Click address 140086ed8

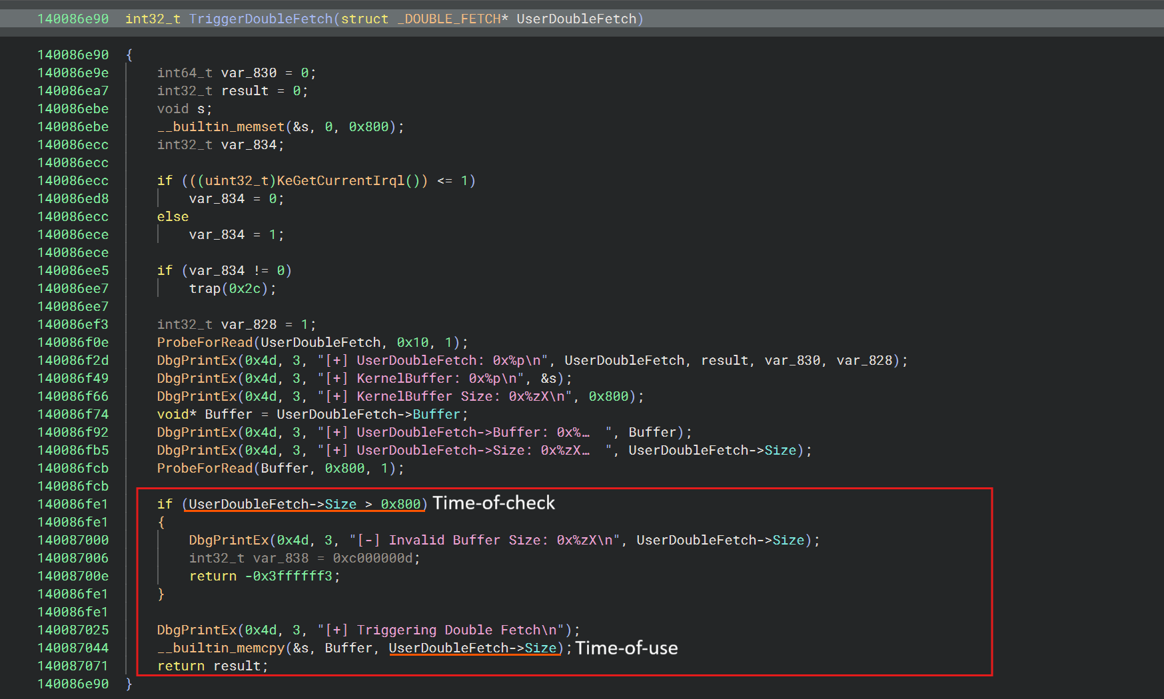pyautogui.click(x=73, y=198)
